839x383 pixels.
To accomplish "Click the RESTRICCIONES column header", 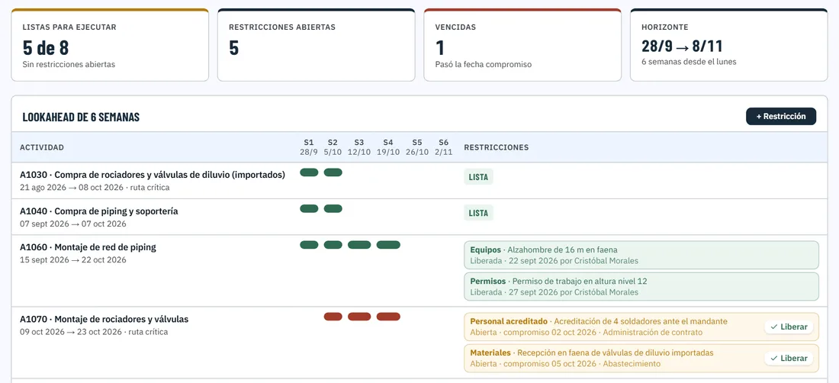I will click(496, 147).
